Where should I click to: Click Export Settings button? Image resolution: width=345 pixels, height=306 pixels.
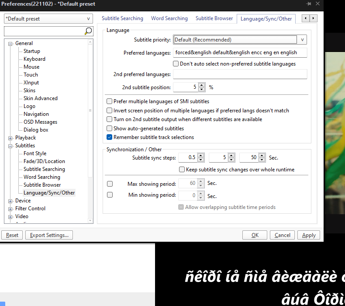tap(49, 235)
